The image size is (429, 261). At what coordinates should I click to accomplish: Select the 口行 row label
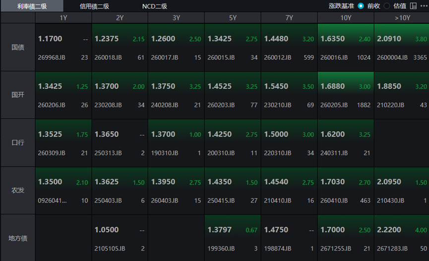pos(18,143)
